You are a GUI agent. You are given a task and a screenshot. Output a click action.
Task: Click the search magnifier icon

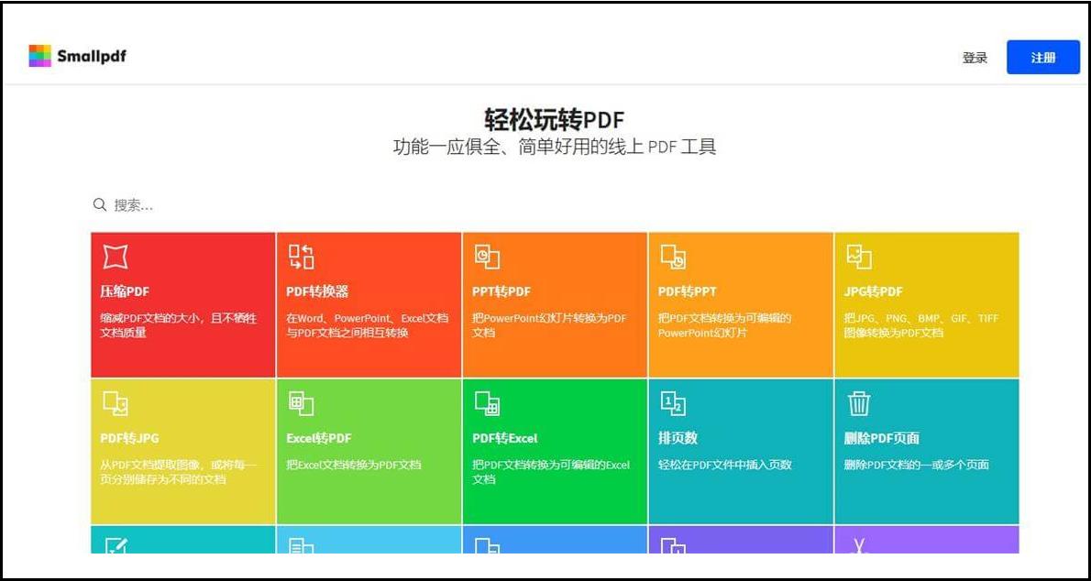pos(98,204)
